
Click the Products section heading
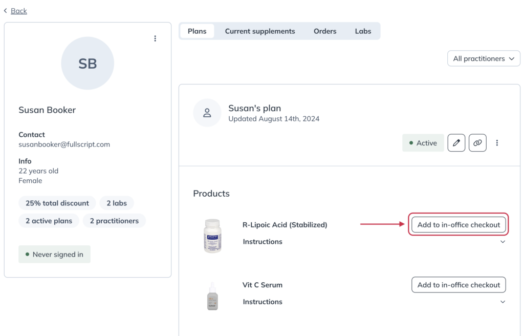[211, 194]
